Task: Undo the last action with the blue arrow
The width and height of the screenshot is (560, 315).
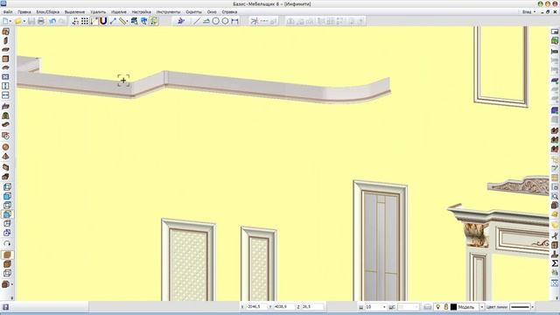Action: point(52,21)
